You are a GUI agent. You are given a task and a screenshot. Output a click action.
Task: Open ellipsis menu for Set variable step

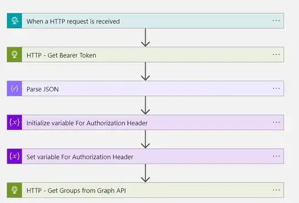(276, 156)
